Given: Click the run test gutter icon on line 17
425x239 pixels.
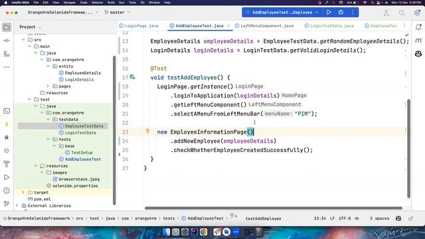Looking at the screenshot, I should click(x=132, y=77).
